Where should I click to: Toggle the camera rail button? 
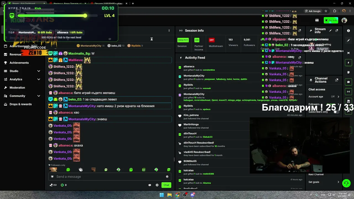point(348,101)
